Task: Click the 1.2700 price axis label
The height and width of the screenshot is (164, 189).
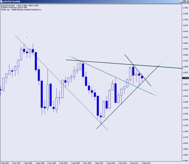Action: coord(186,108)
